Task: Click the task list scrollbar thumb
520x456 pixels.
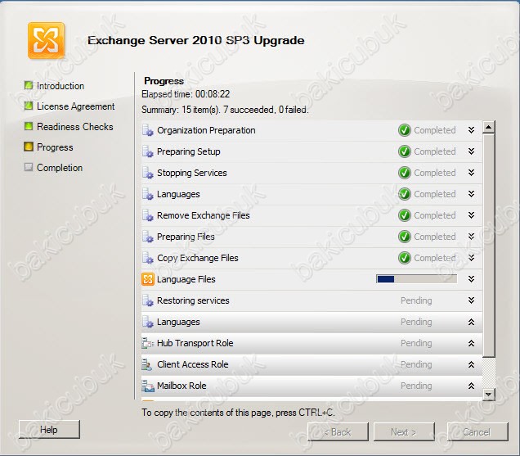Action: pos(488,245)
